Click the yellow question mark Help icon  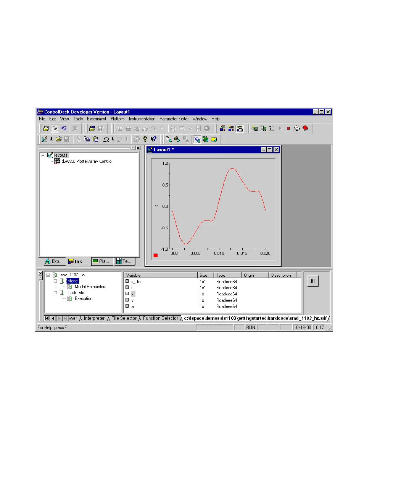click(145, 139)
